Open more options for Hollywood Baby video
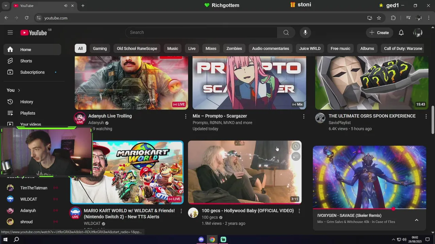435x244 pixels. pyautogui.click(x=299, y=211)
